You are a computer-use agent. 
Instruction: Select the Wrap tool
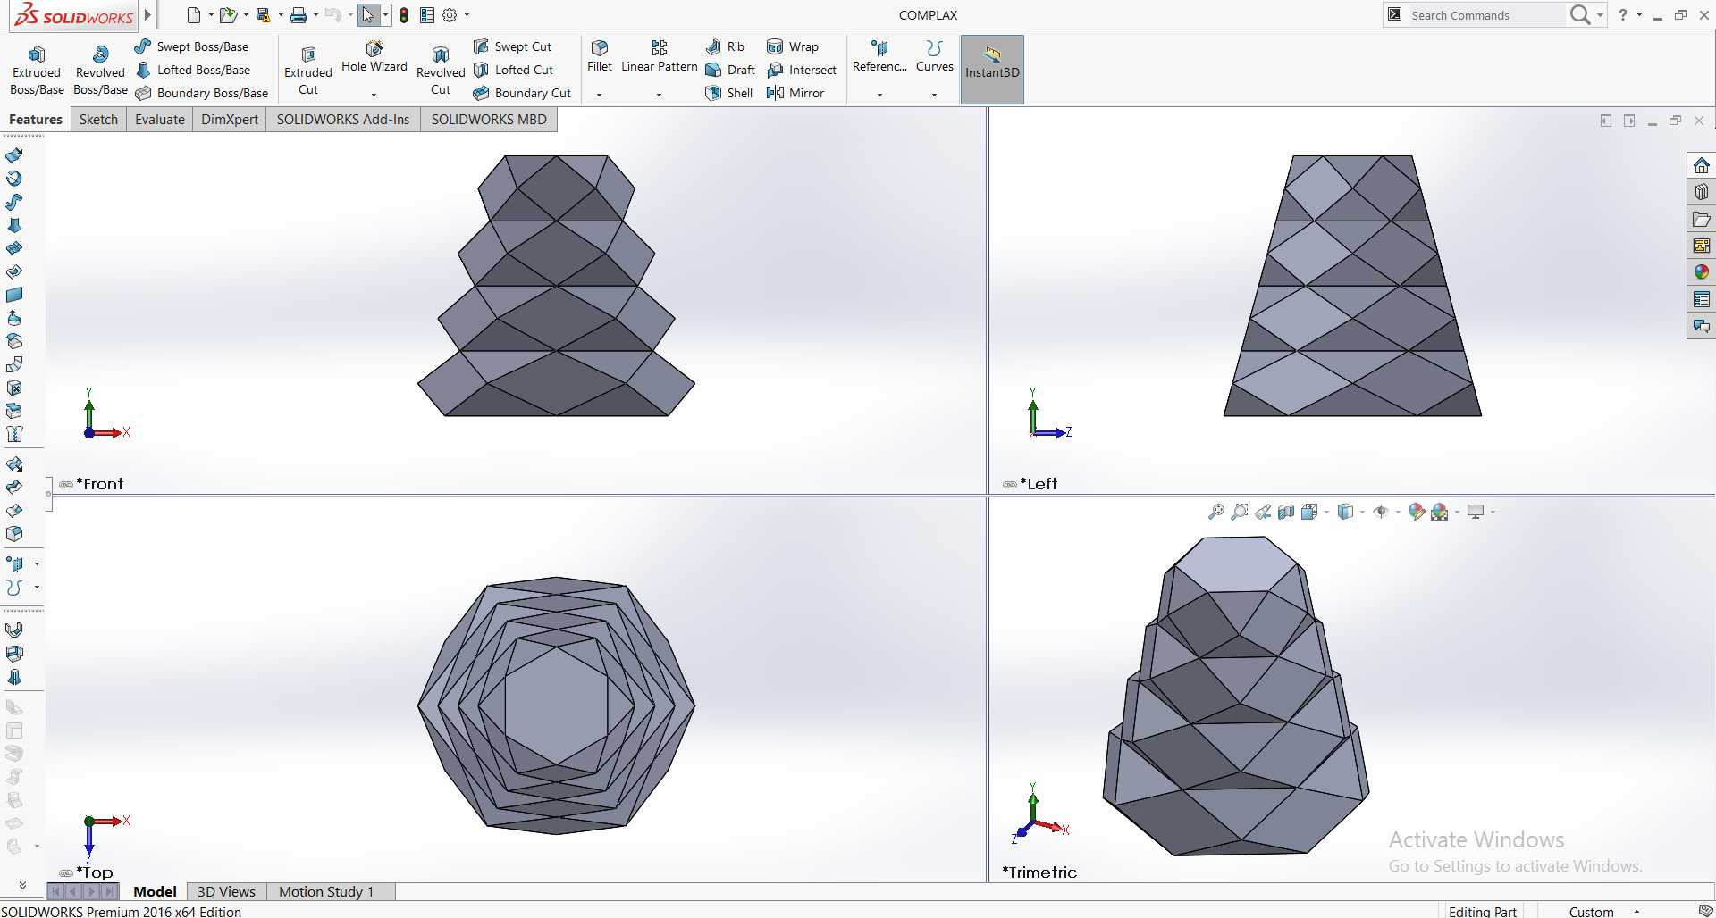pos(793,46)
